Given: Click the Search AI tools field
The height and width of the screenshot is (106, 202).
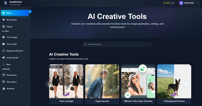Looking at the screenshot, I should pos(117,44).
